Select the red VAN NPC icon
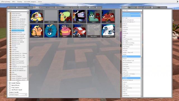 tap(79, 31)
